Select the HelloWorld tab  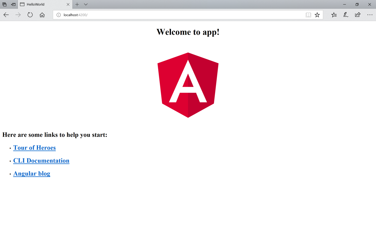click(45, 4)
